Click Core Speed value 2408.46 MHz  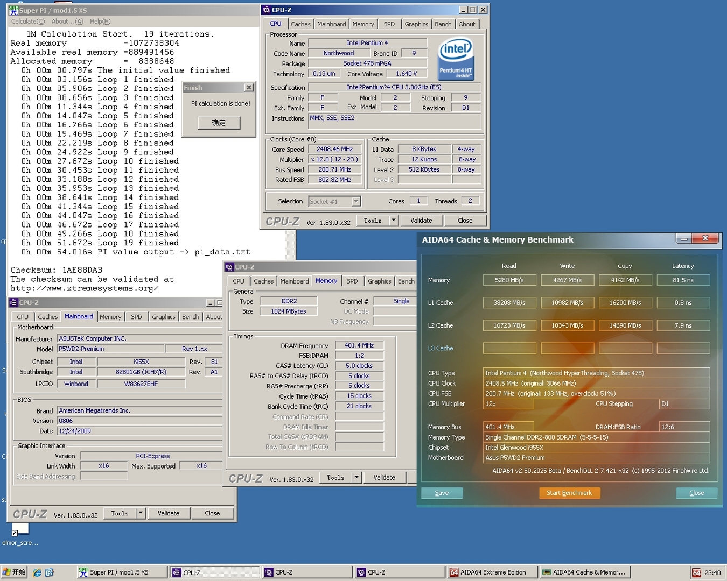334,150
